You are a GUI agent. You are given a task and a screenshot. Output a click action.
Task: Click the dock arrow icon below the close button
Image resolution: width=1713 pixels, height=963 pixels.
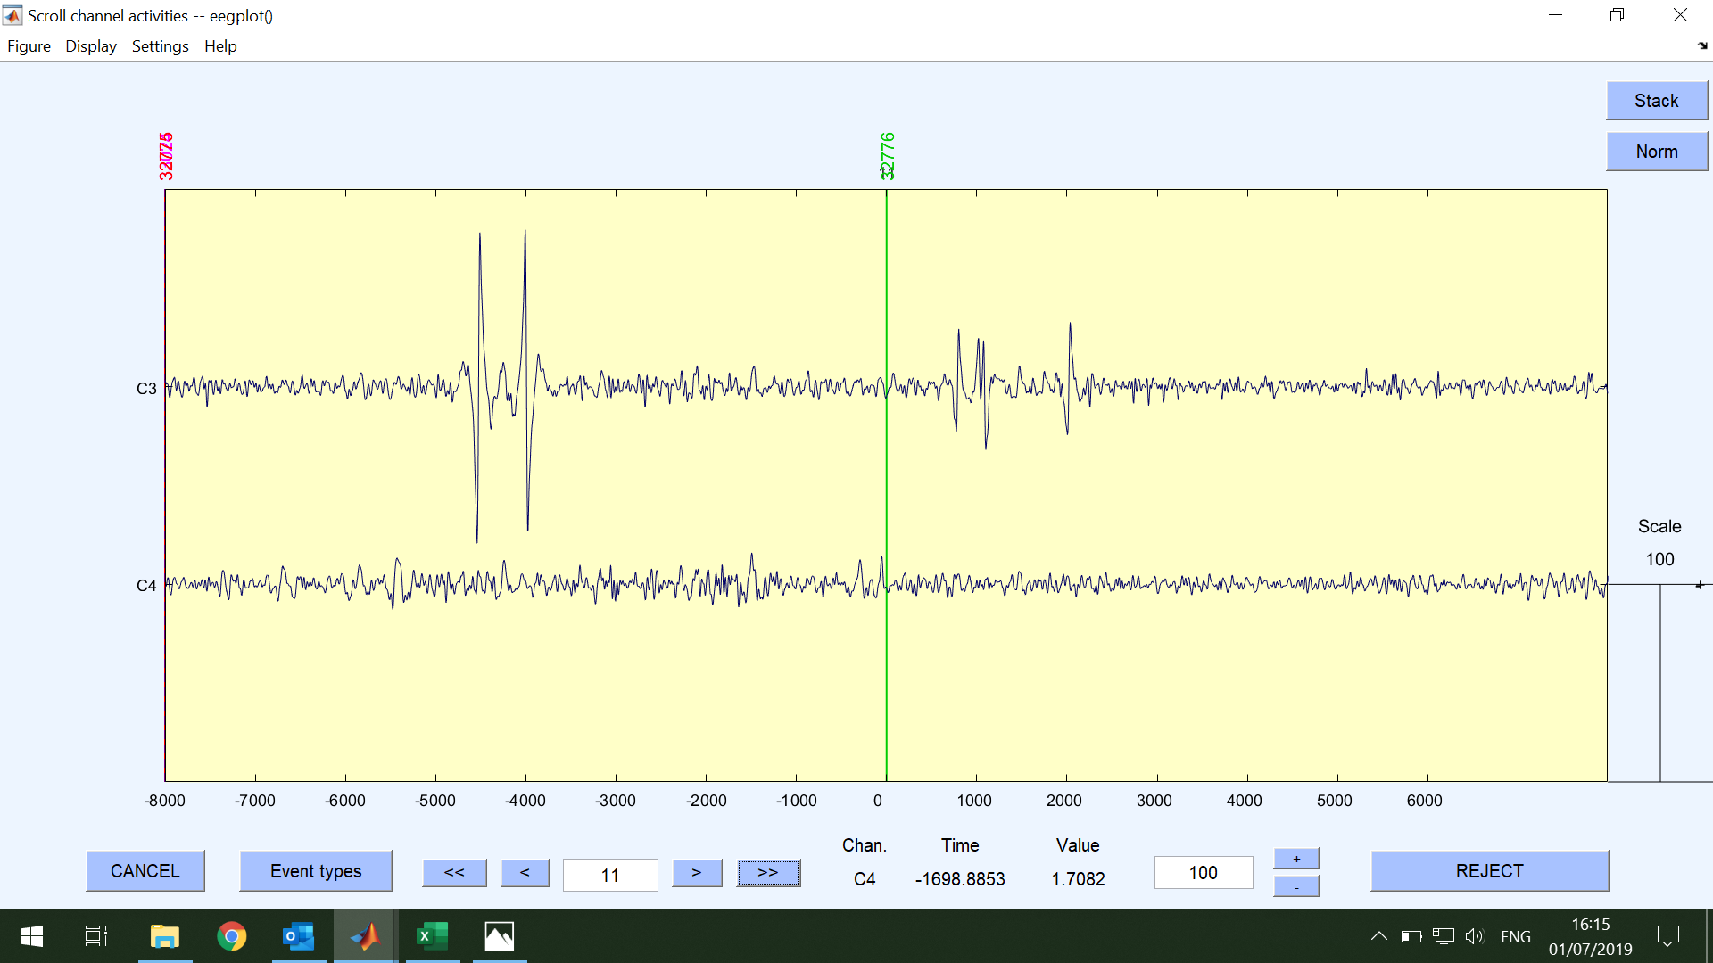(1702, 45)
